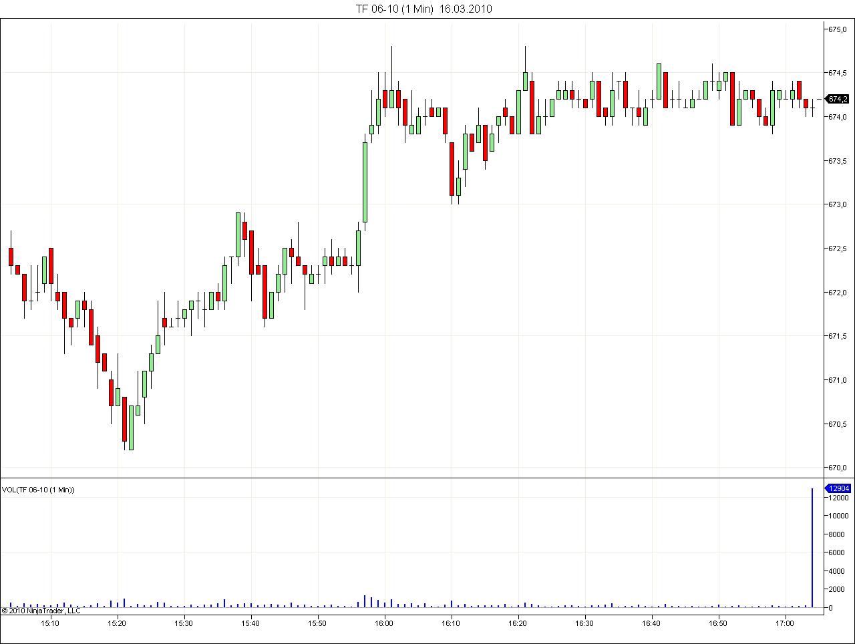Click the 8000 volume axis label

837,534
